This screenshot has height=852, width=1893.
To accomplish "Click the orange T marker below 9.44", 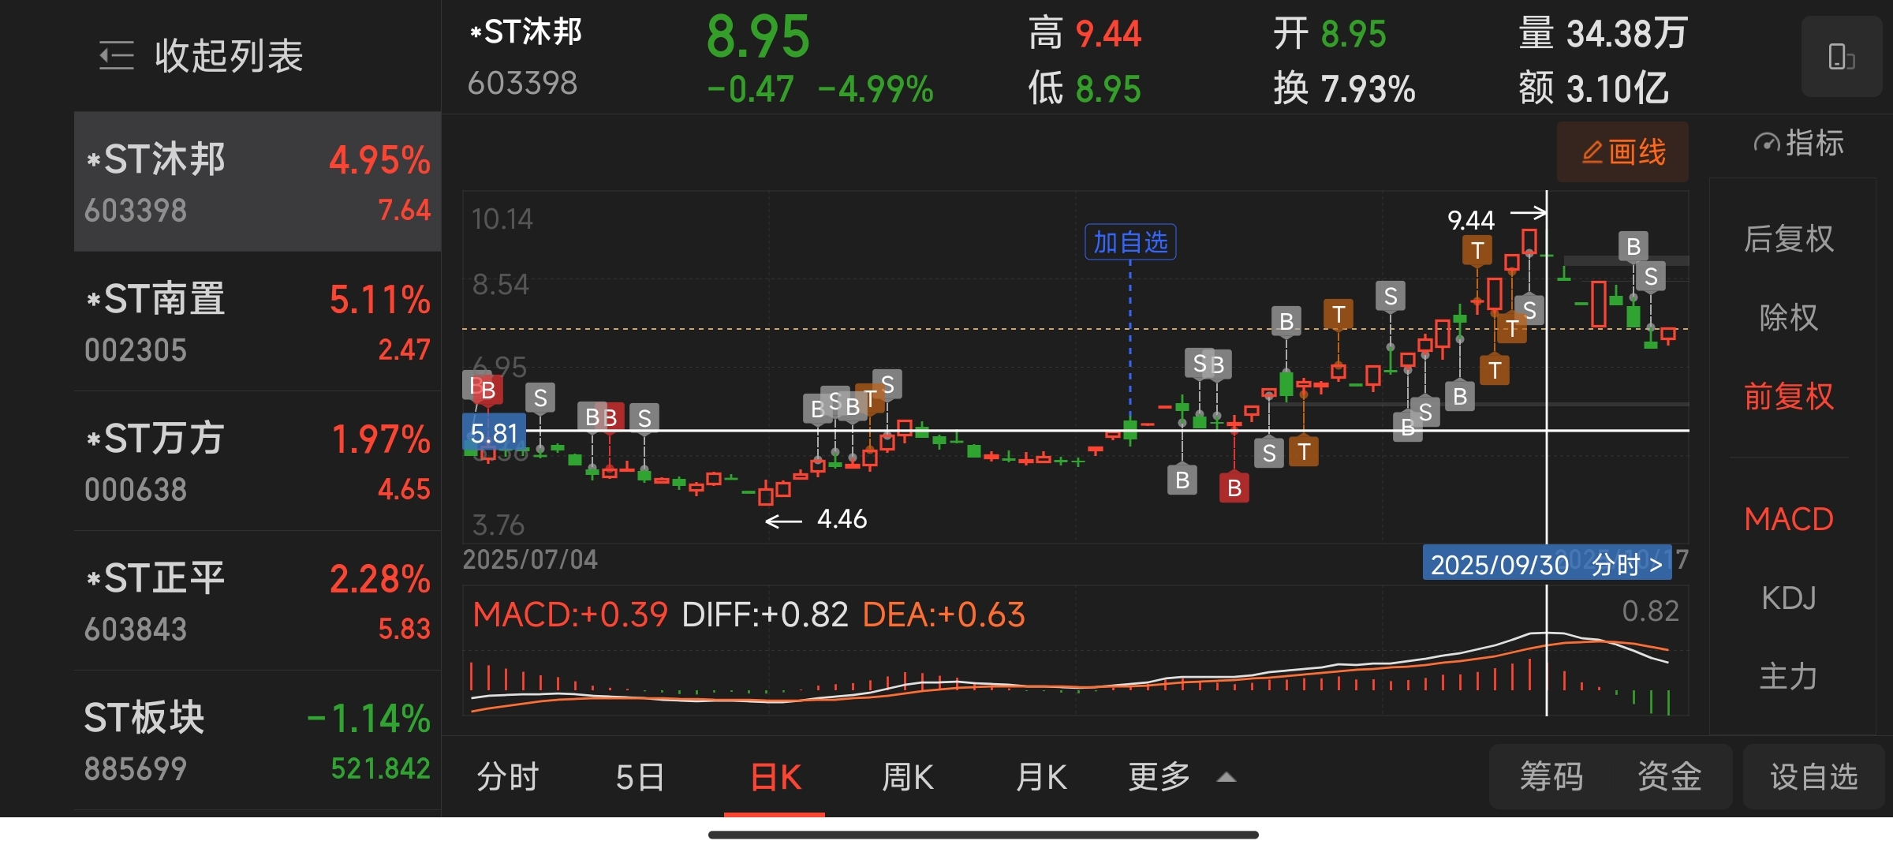I will (x=1477, y=251).
